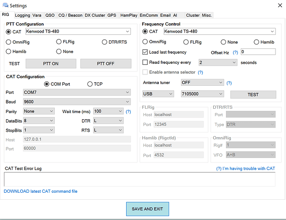
Task: Choose Hamlib for Frequency Control
Action: click(257, 42)
